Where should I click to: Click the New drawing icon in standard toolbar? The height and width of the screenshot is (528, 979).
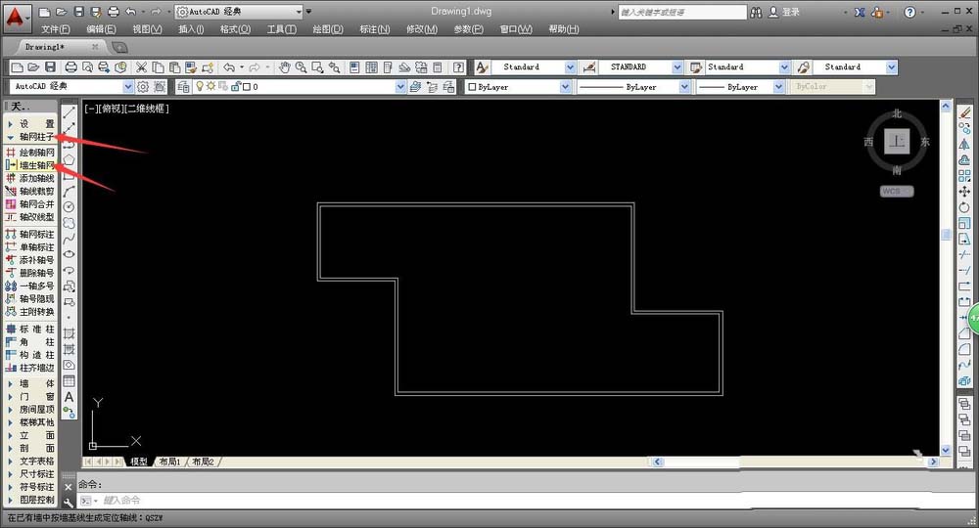(x=18, y=67)
